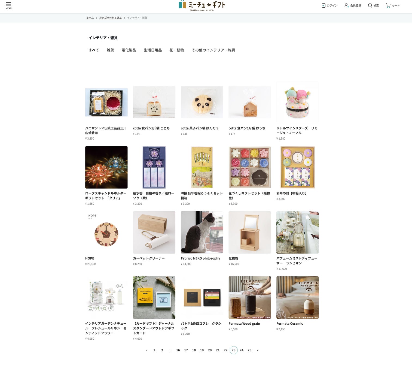Image resolution: width=412 pixels, height=368 pixels.
Task: Switch to 花・植物 category tab
Action: pyautogui.click(x=177, y=50)
